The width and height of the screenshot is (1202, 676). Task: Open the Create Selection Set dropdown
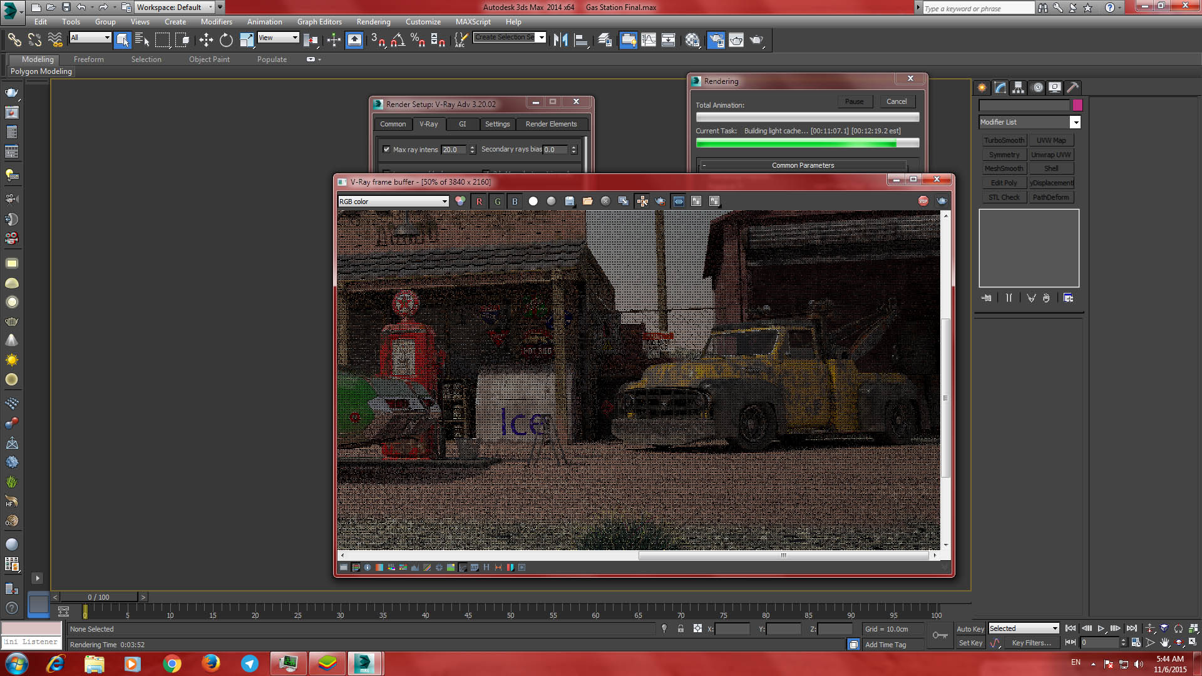coord(510,37)
